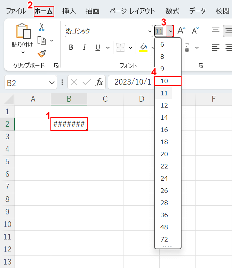Open the font name dropdown
This screenshot has height=268, width=232.
pyautogui.click(x=150, y=31)
